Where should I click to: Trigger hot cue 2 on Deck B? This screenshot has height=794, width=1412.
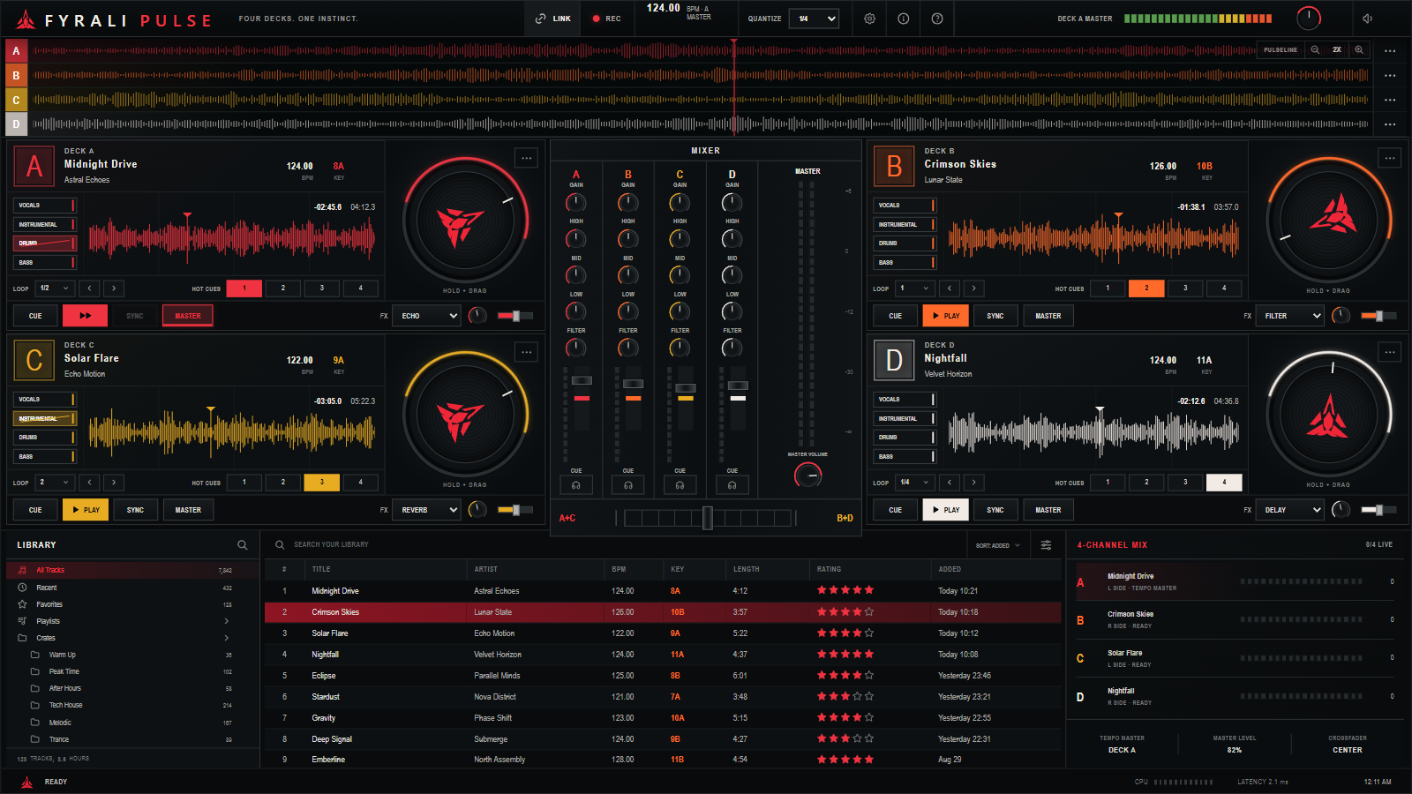(1146, 288)
